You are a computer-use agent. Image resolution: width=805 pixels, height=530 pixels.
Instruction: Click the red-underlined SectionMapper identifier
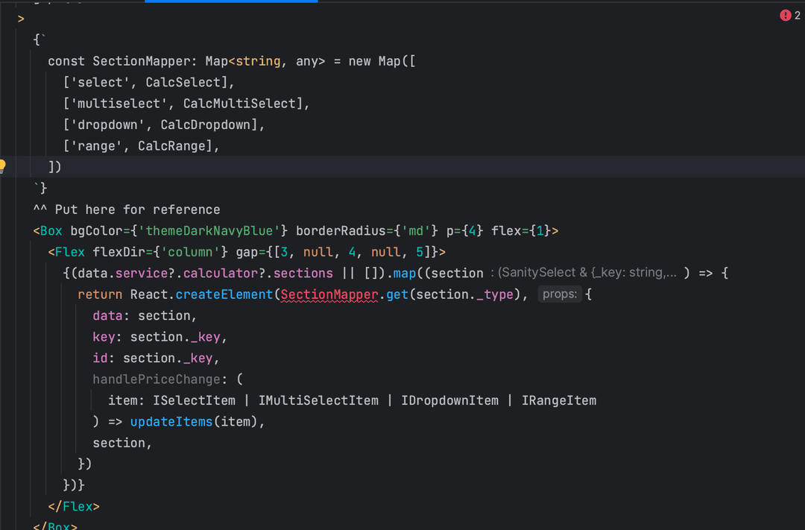(329, 294)
